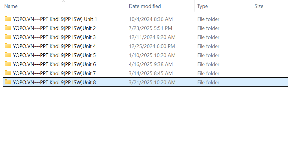
Task: Click the folder icon for Unit 1
Action: [8, 19]
